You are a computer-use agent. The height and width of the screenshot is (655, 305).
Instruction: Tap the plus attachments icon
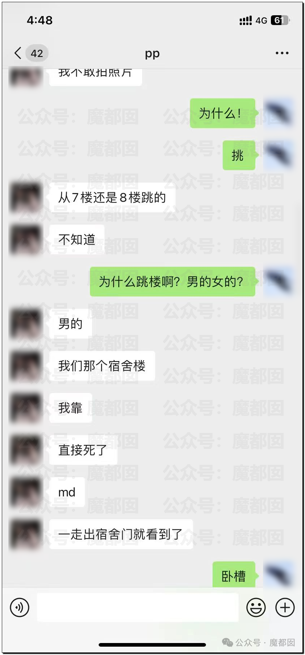(x=285, y=607)
